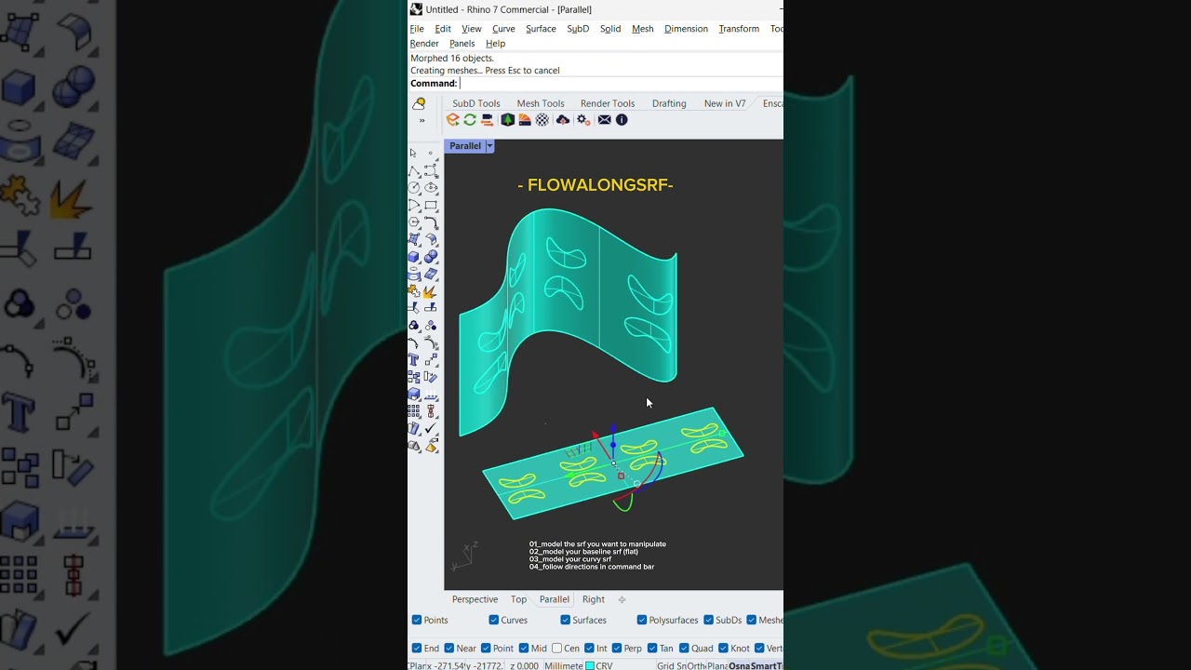1191x670 pixels.
Task: Select the Text tool T icon
Action: pyautogui.click(x=414, y=360)
